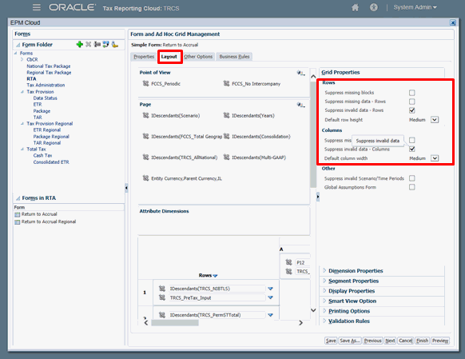Select Return to Accrual Regional form

pos(49,221)
